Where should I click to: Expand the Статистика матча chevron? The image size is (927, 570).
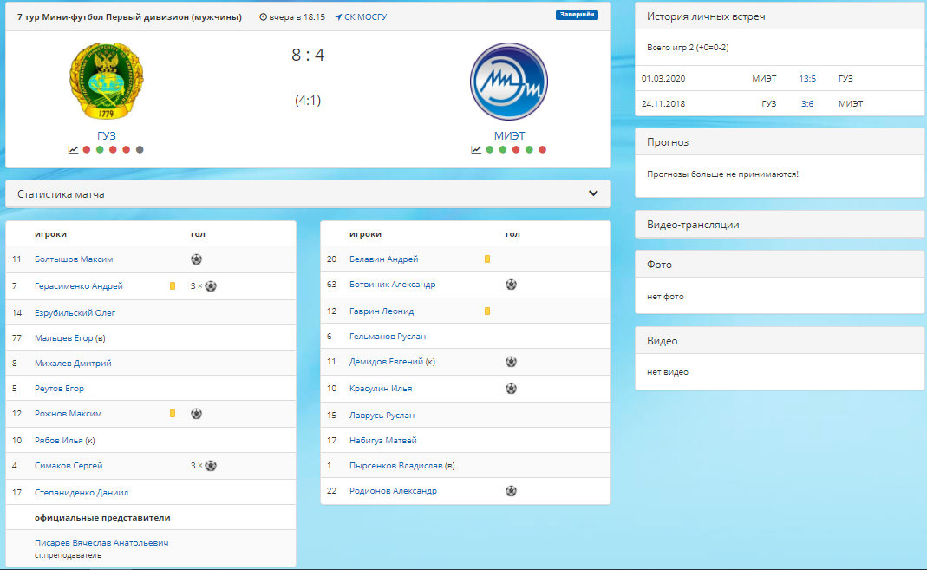pyautogui.click(x=593, y=193)
